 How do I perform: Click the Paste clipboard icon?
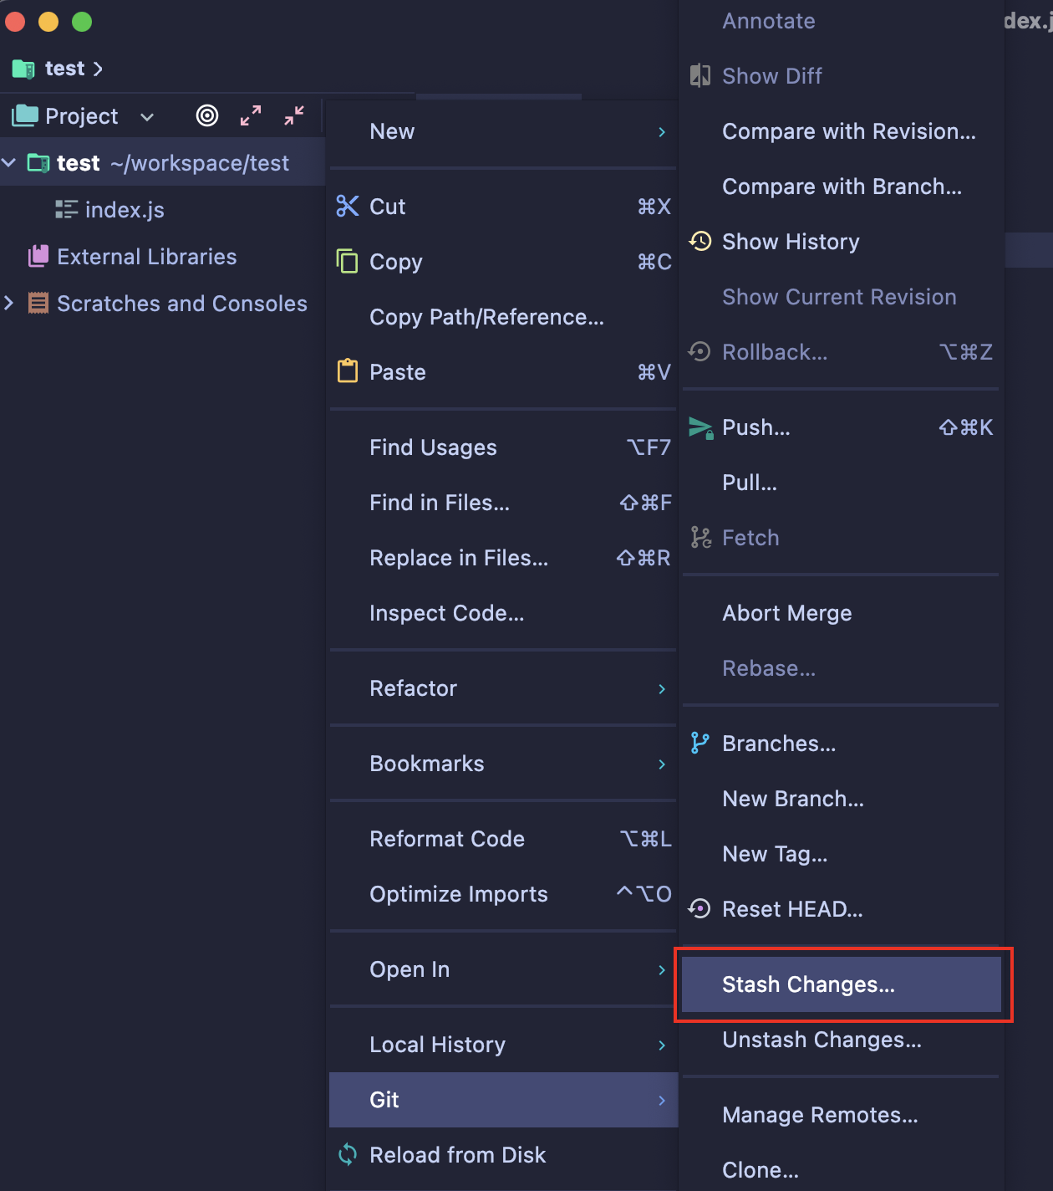tap(347, 371)
